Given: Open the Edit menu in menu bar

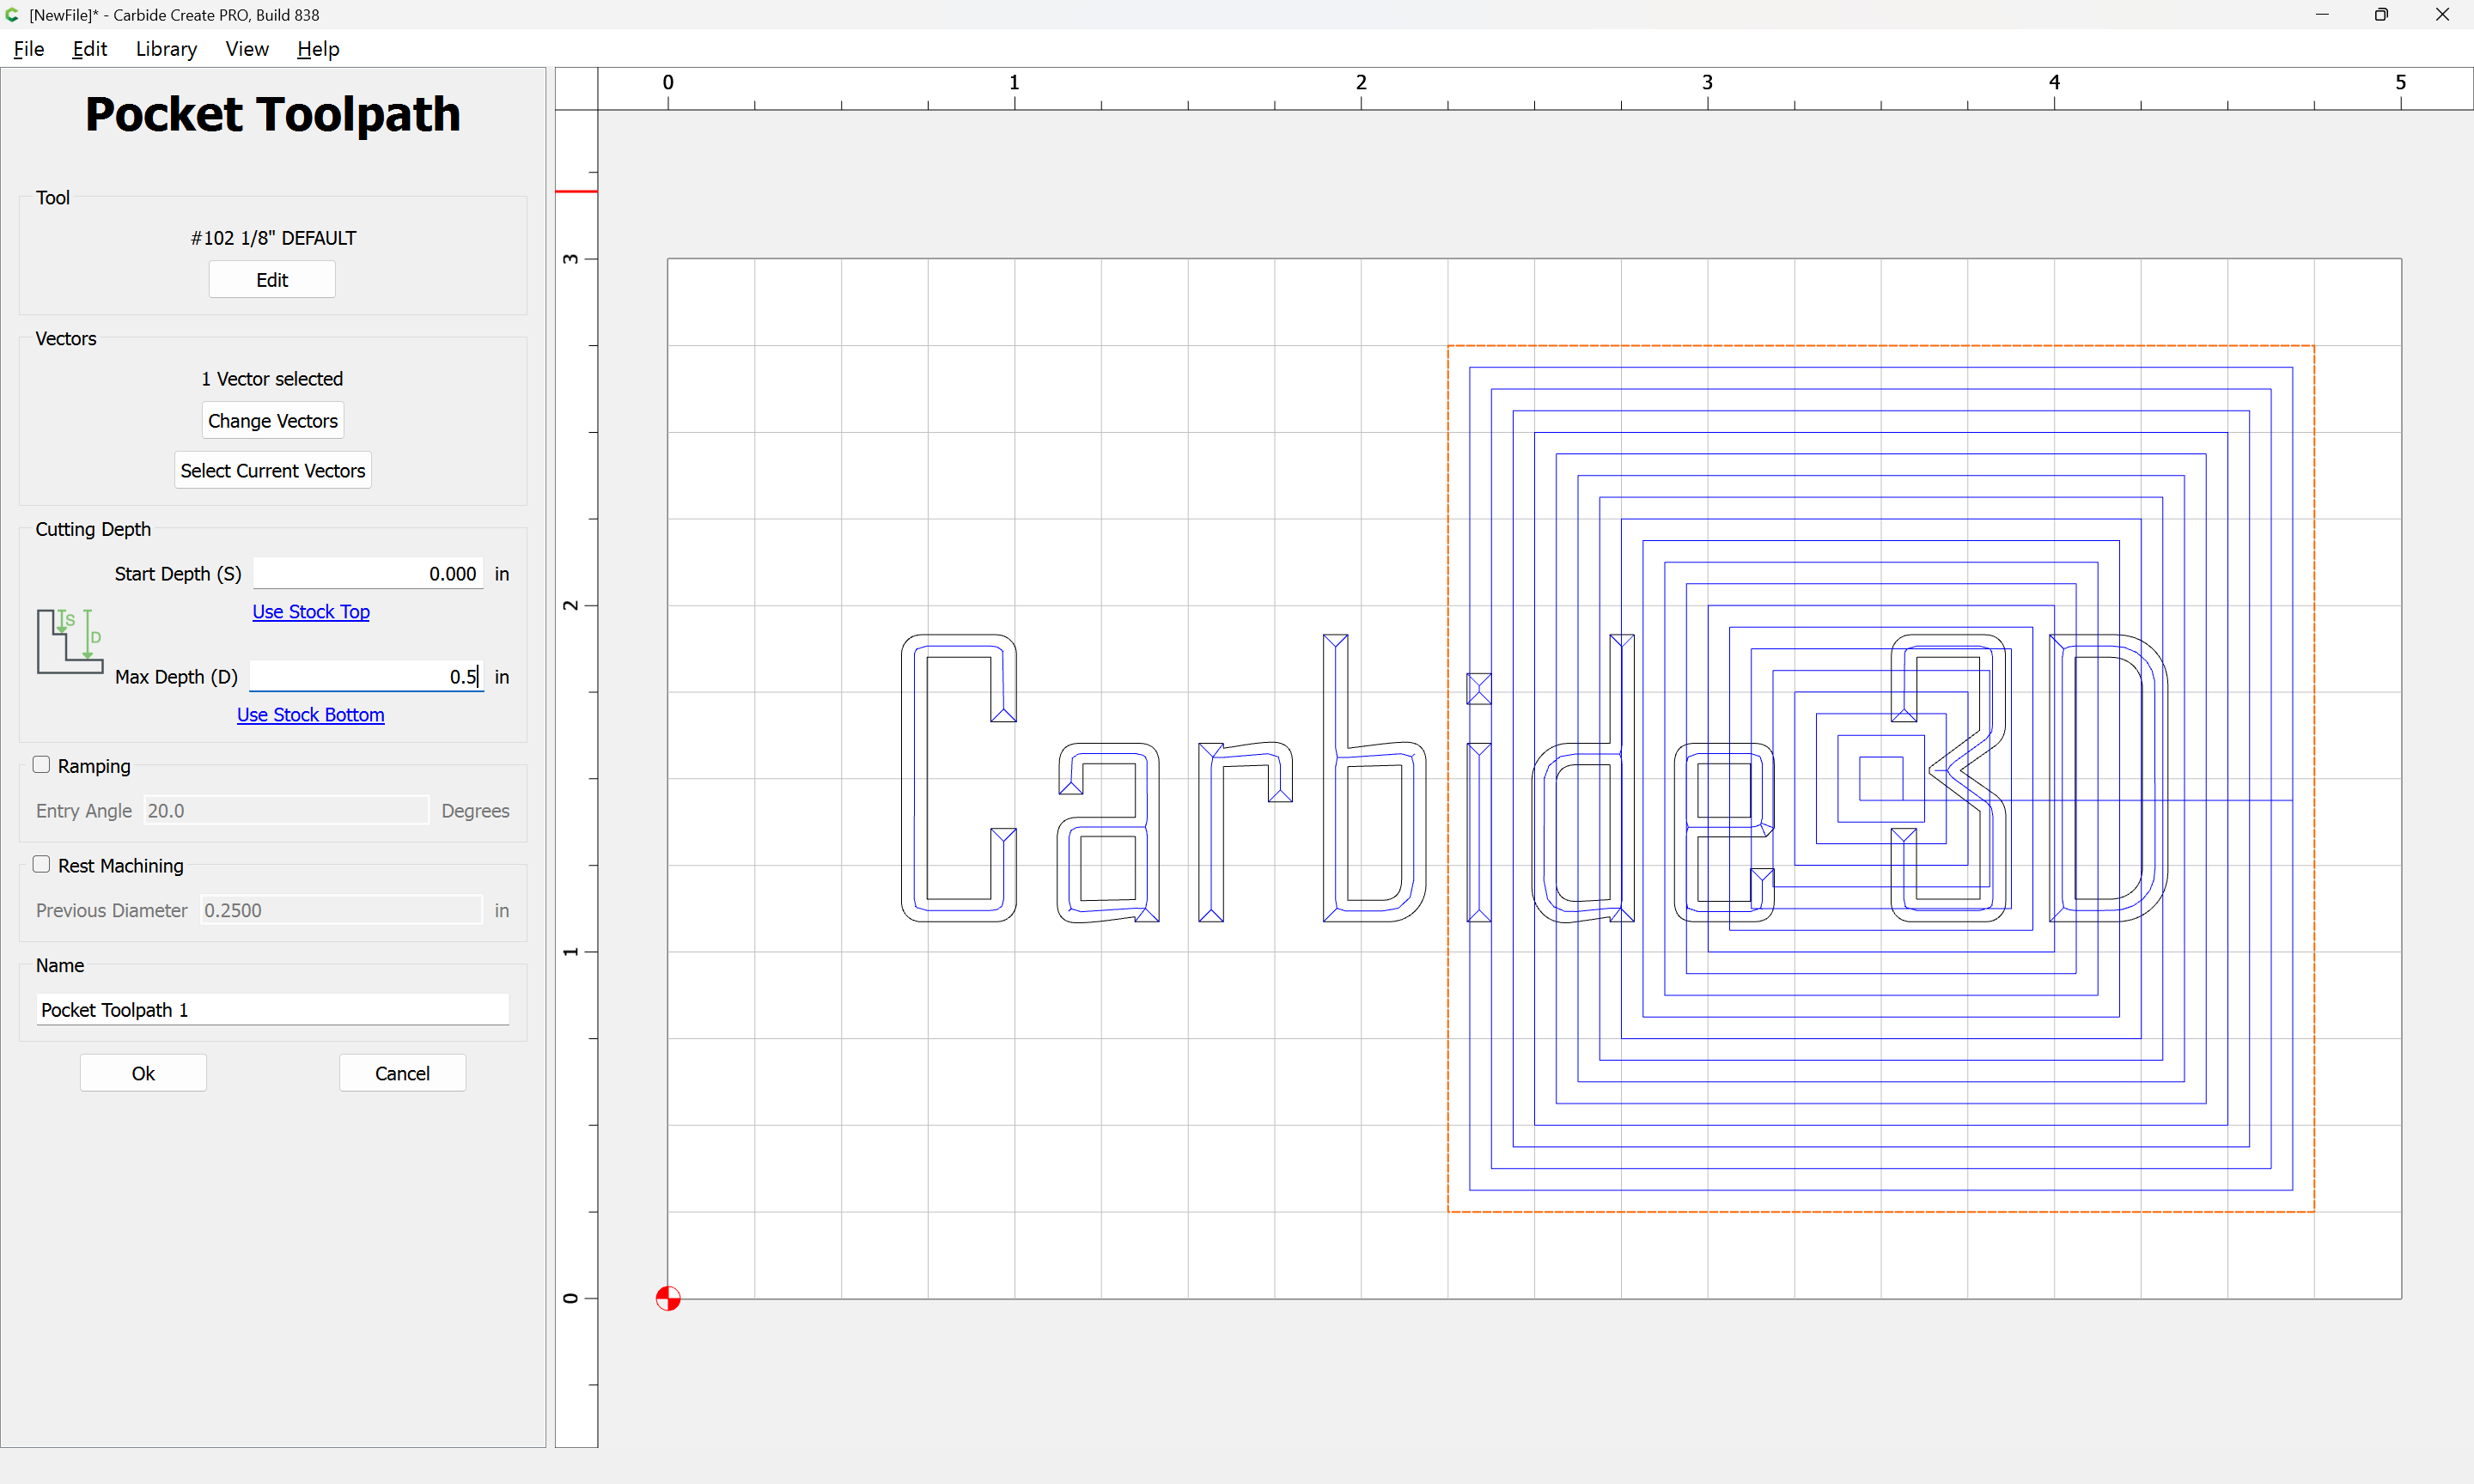Looking at the screenshot, I should coord(89,49).
